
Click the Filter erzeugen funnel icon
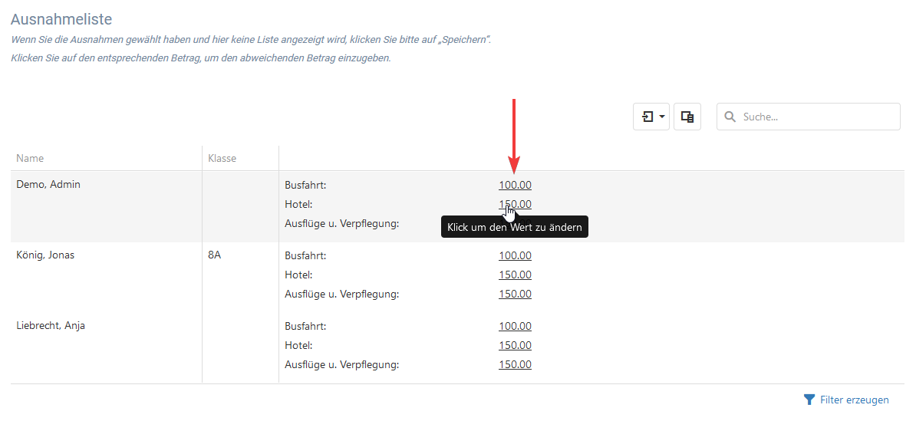click(x=809, y=400)
